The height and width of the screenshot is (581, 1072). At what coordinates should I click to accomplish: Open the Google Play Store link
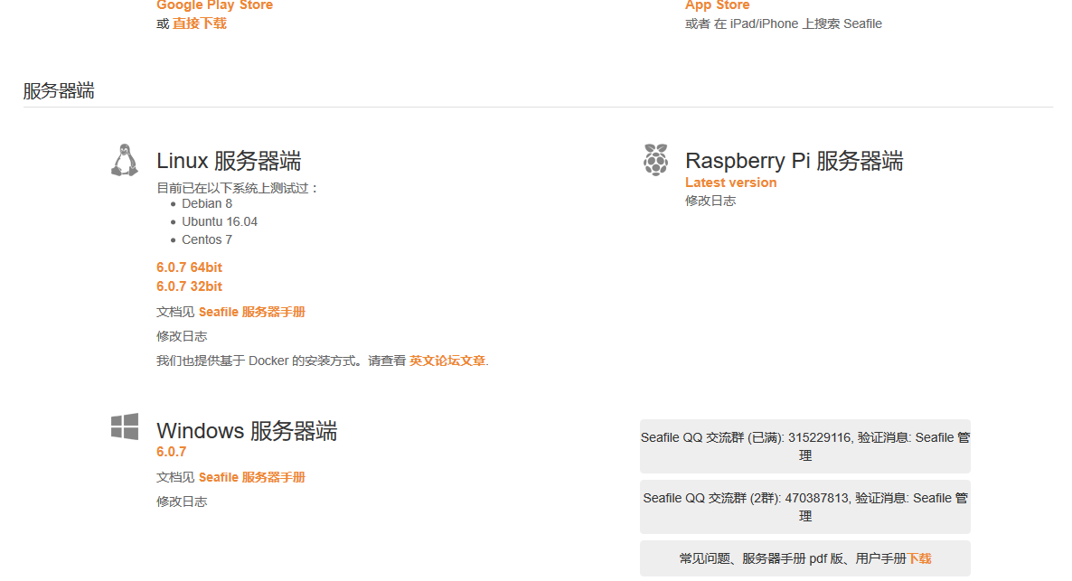point(214,5)
